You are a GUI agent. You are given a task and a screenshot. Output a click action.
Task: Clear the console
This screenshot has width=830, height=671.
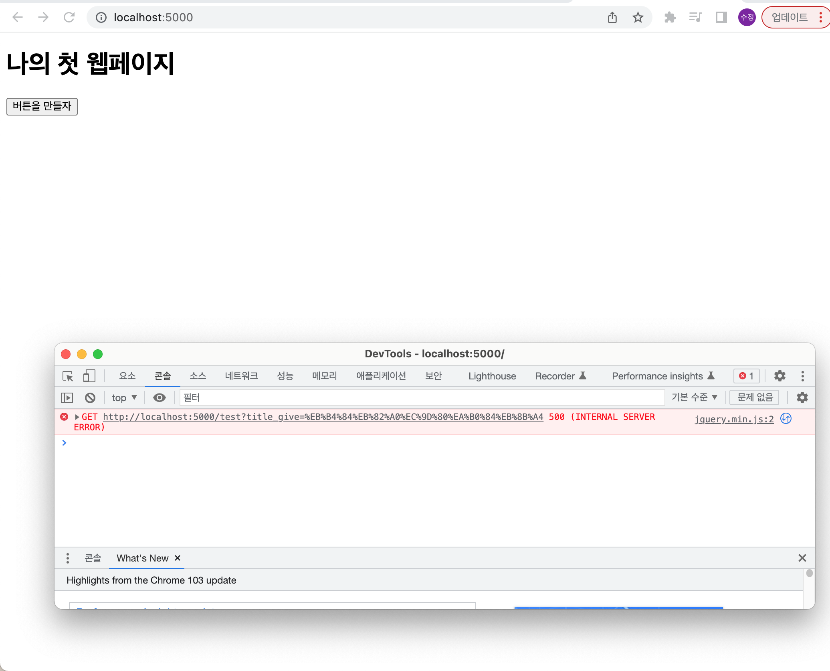[90, 397]
